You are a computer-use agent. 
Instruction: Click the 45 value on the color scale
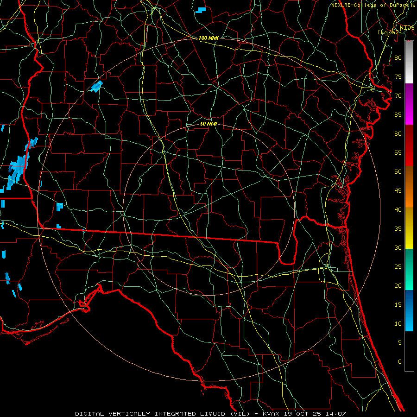point(398,191)
